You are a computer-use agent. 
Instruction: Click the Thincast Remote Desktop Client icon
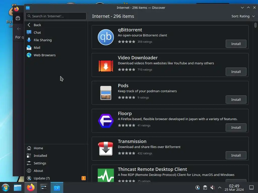106,175
